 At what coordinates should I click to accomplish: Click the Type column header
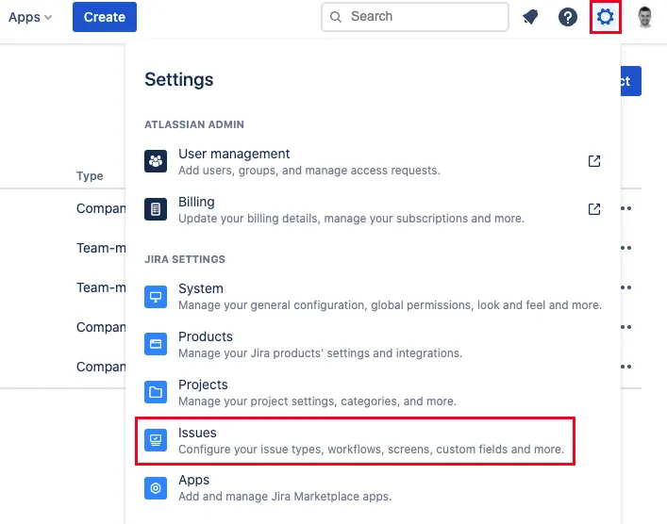[x=90, y=176]
